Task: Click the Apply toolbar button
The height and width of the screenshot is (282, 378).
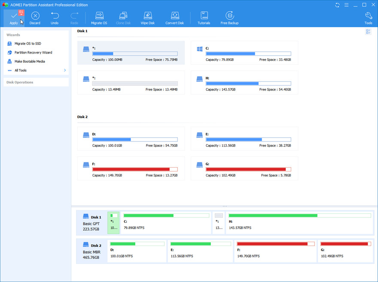Action: click(14, 18)
